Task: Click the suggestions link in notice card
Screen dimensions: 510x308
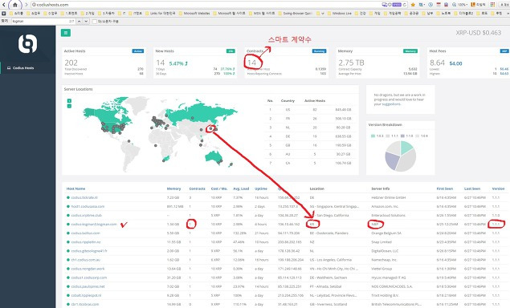Action: click(x=391, y=104)
